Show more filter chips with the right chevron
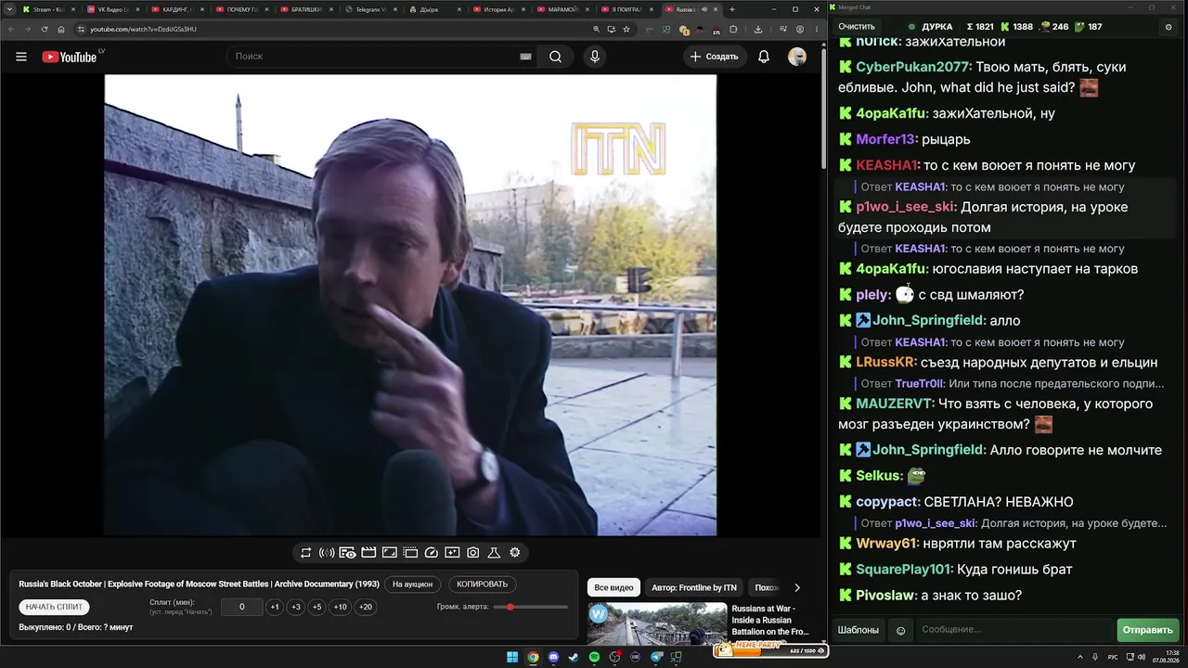 coord(796,587)
